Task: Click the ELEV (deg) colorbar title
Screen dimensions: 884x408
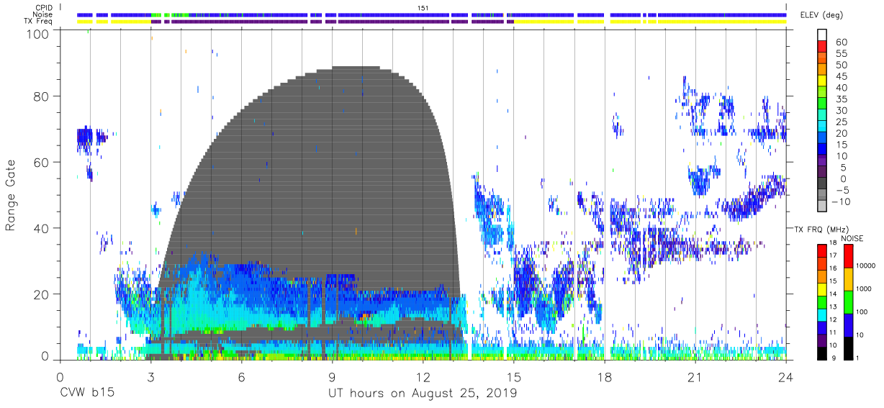Action: tap(824, 15)
